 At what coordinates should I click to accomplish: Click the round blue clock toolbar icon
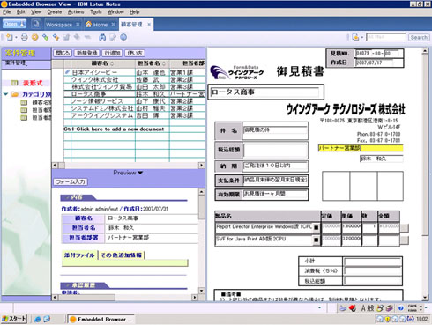(x=123, y=37)
